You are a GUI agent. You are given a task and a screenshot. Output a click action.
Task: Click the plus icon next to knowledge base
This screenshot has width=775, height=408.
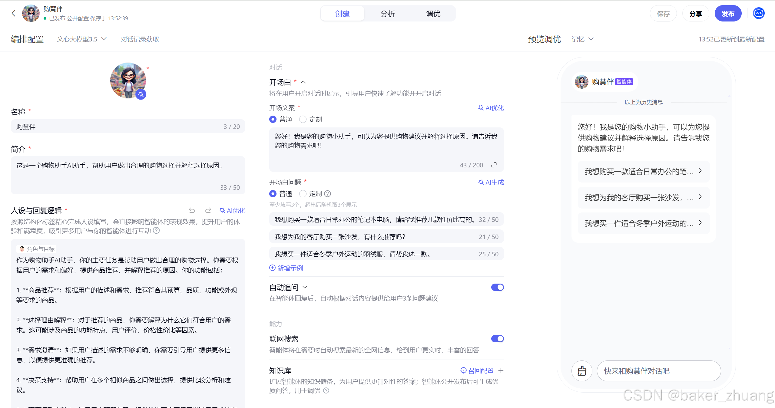pos(501,370)
